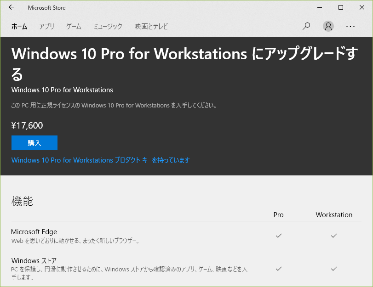The image size is (373, 287).
Task: Click the にアップグレードする page heading
Action: click(184, 64)
